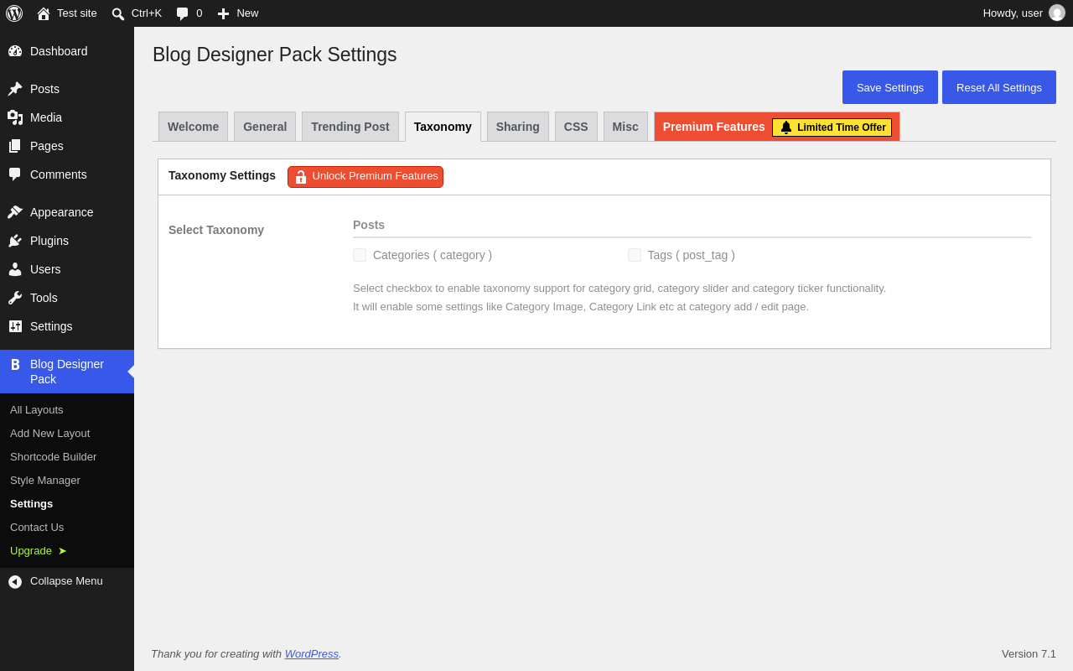Open the Trending Post tab
The height and width of the screenshot is (671, 1073).
(350, 127)
